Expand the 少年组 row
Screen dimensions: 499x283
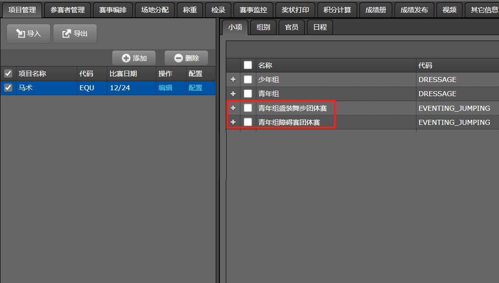tap(233, 79)
